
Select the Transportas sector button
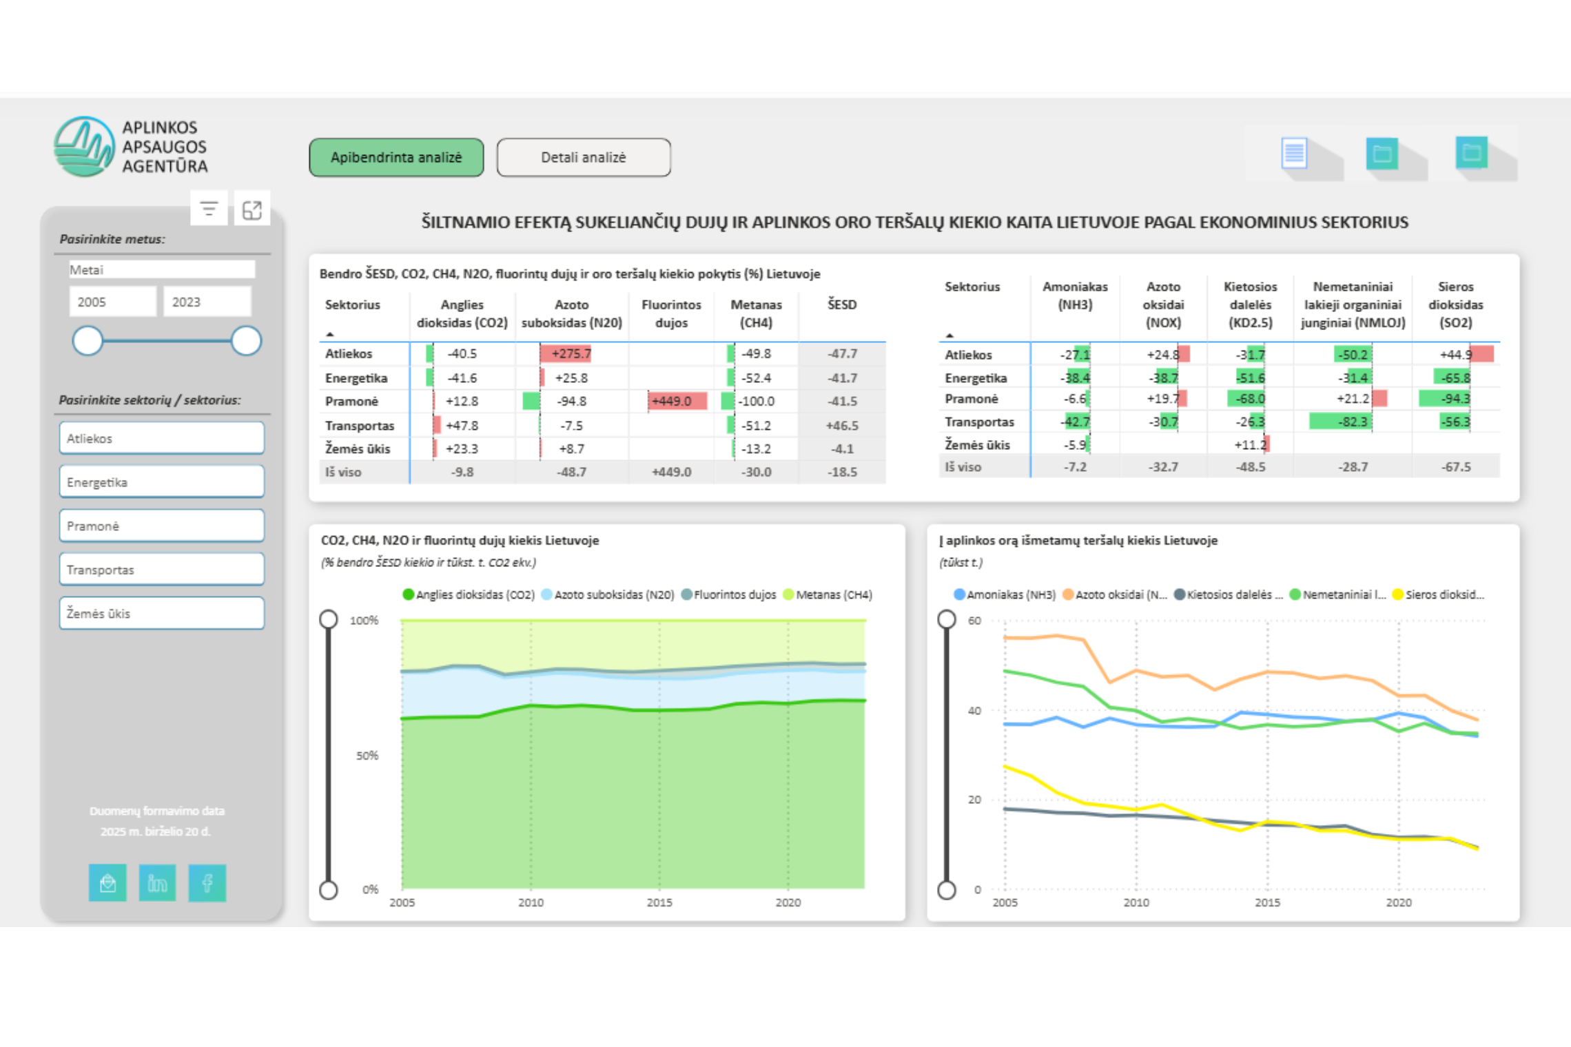162,569
